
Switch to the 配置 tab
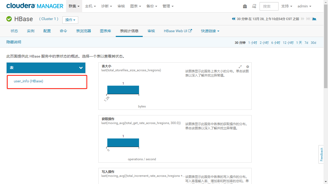(x=47, y=31)
